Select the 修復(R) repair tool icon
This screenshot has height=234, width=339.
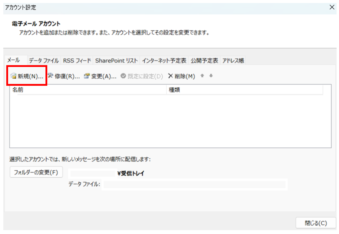pos(51,76)
